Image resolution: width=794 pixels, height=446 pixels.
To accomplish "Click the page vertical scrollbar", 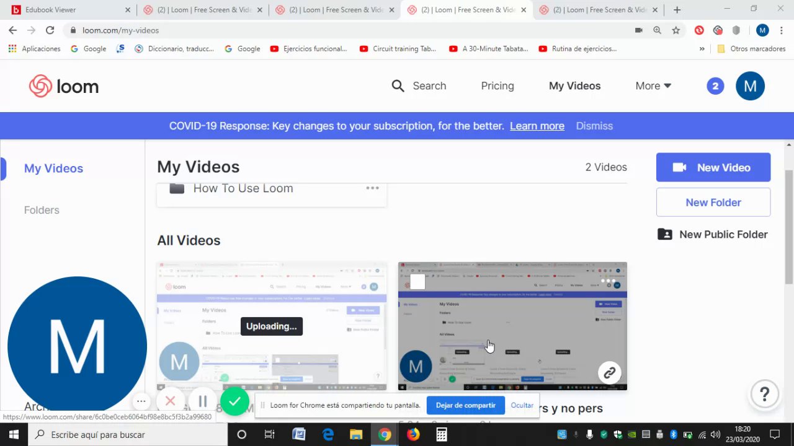I will [x=789, y=226].
